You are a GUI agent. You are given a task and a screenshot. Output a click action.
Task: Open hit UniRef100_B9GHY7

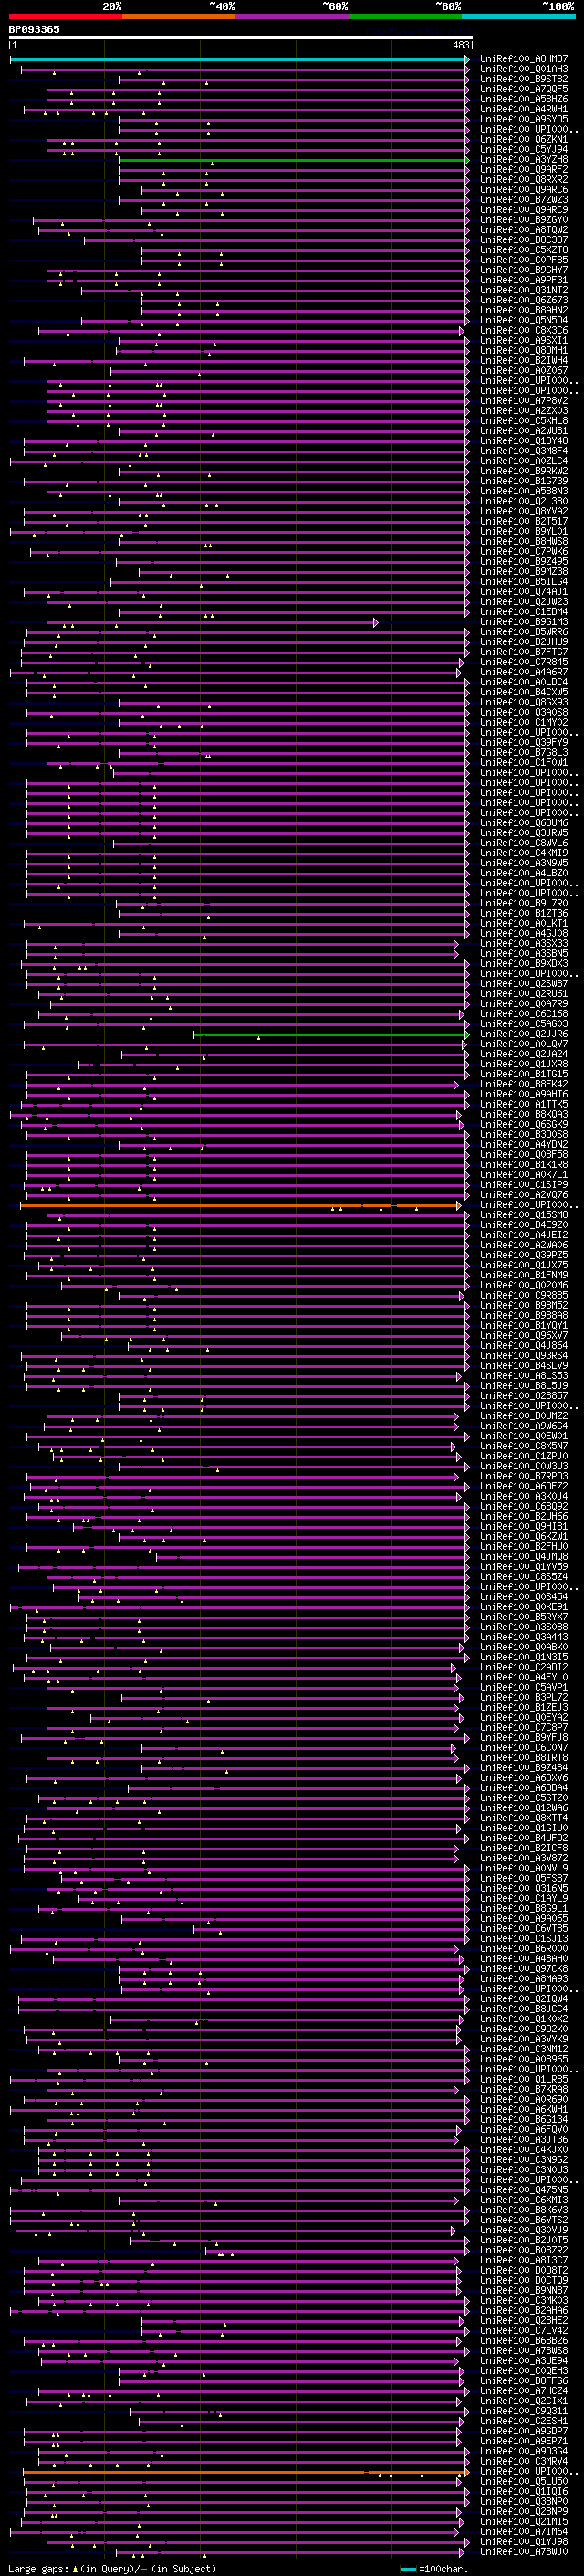pyautogui.click(x=523, y=270)
